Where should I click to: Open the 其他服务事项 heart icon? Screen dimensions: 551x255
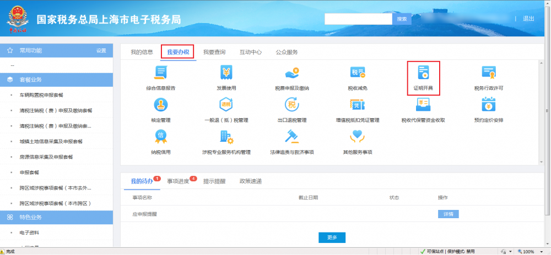(x=358, y=137)
